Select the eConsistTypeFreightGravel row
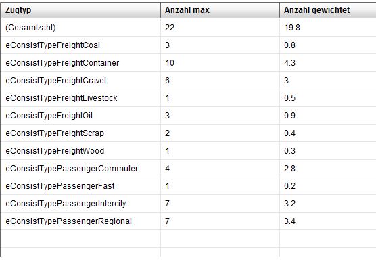376x264 pixels. tap(188, 81)
